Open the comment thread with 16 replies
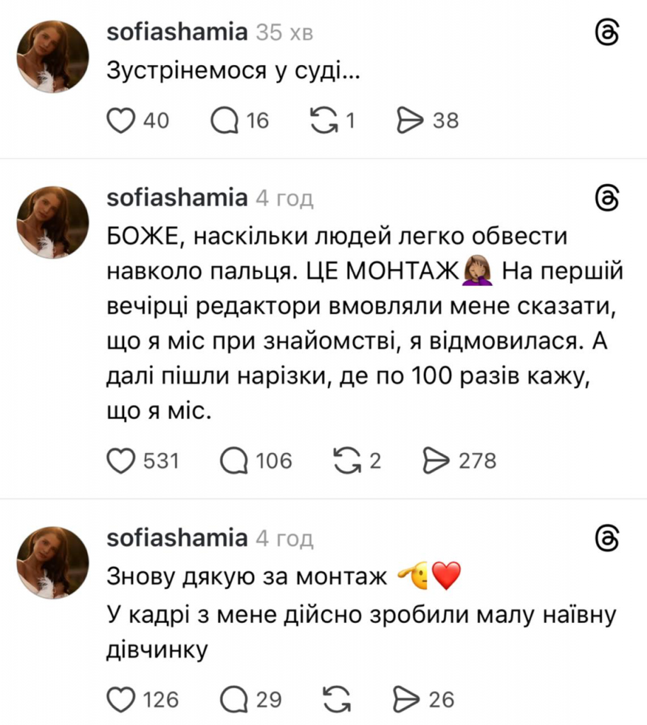Viewport: 647px width, 725px height. tap(226, 120)
